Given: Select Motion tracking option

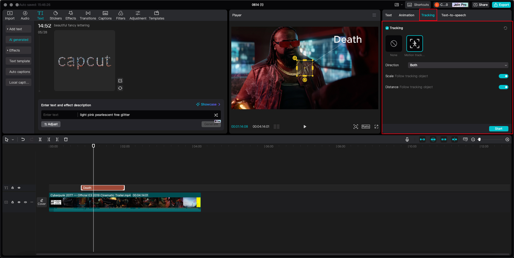Looking at the screenshot, I should [414, 44].
